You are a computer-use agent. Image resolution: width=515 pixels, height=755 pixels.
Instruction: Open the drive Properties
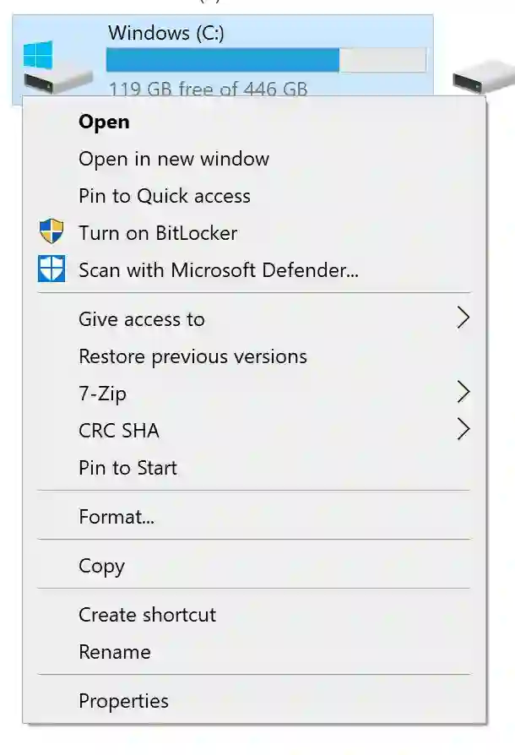point(123,701)
